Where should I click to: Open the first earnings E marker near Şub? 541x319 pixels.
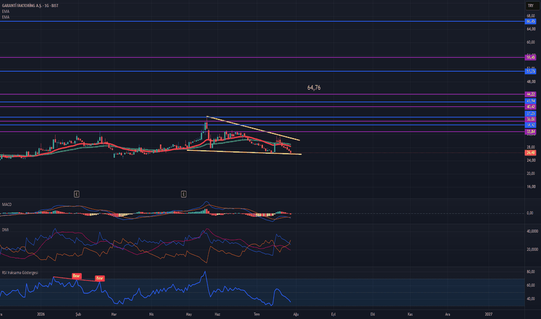pos(77,194)
